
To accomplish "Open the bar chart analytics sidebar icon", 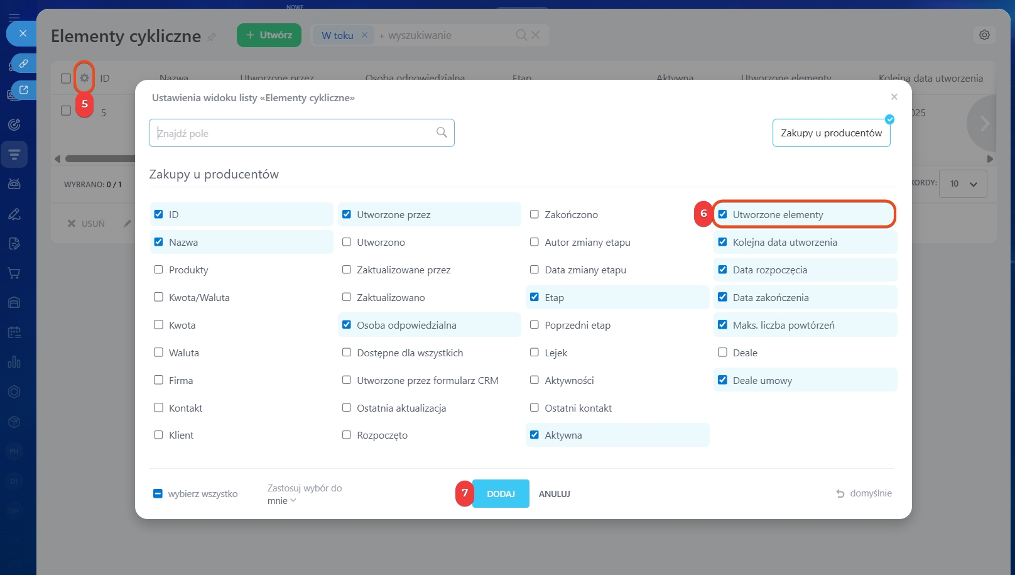I will [x=14, y=362].
